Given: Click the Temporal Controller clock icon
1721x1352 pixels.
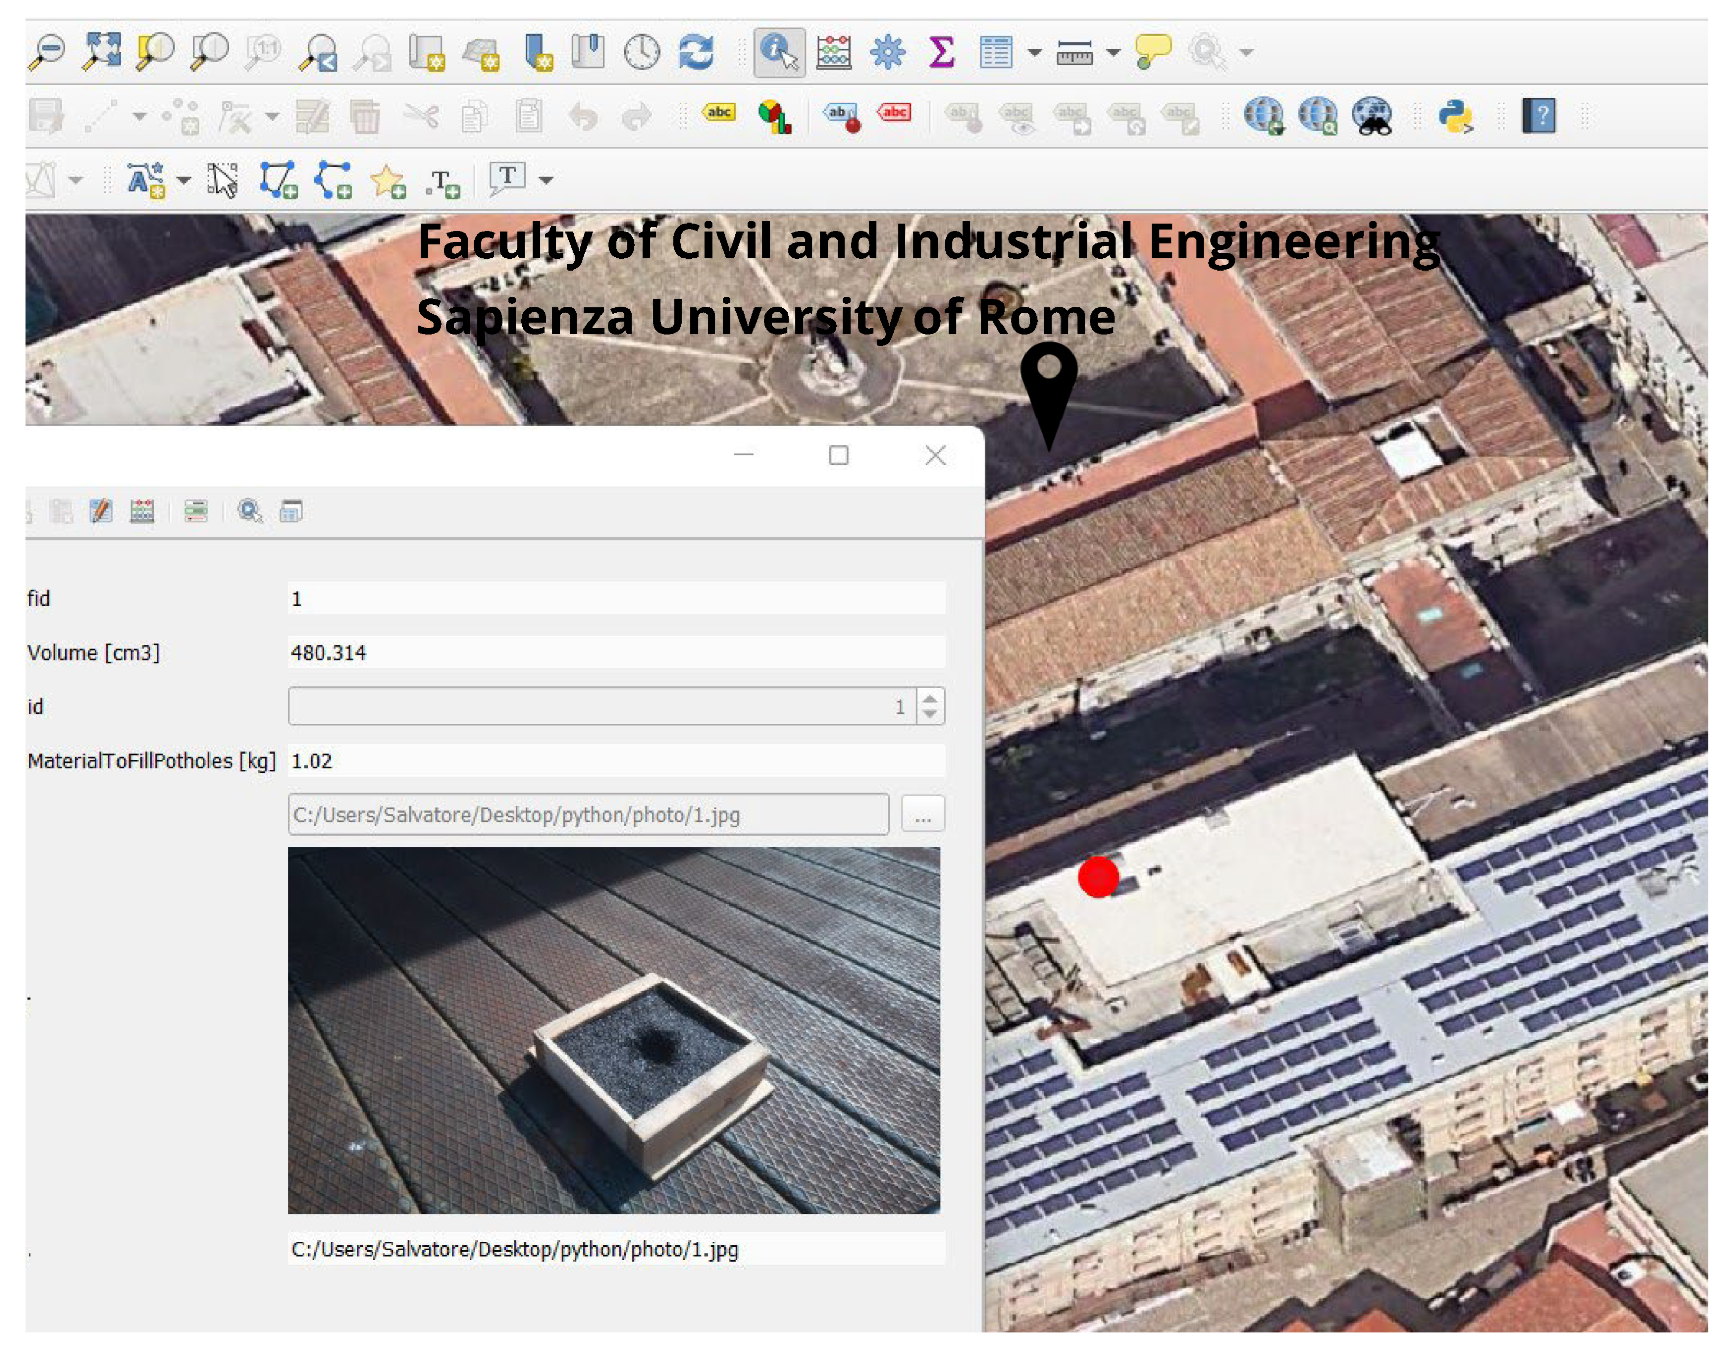Looking at the screenshot, I should (x=642, y=52).
